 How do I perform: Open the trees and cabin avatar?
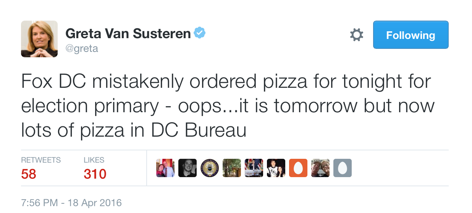point(232,168)
